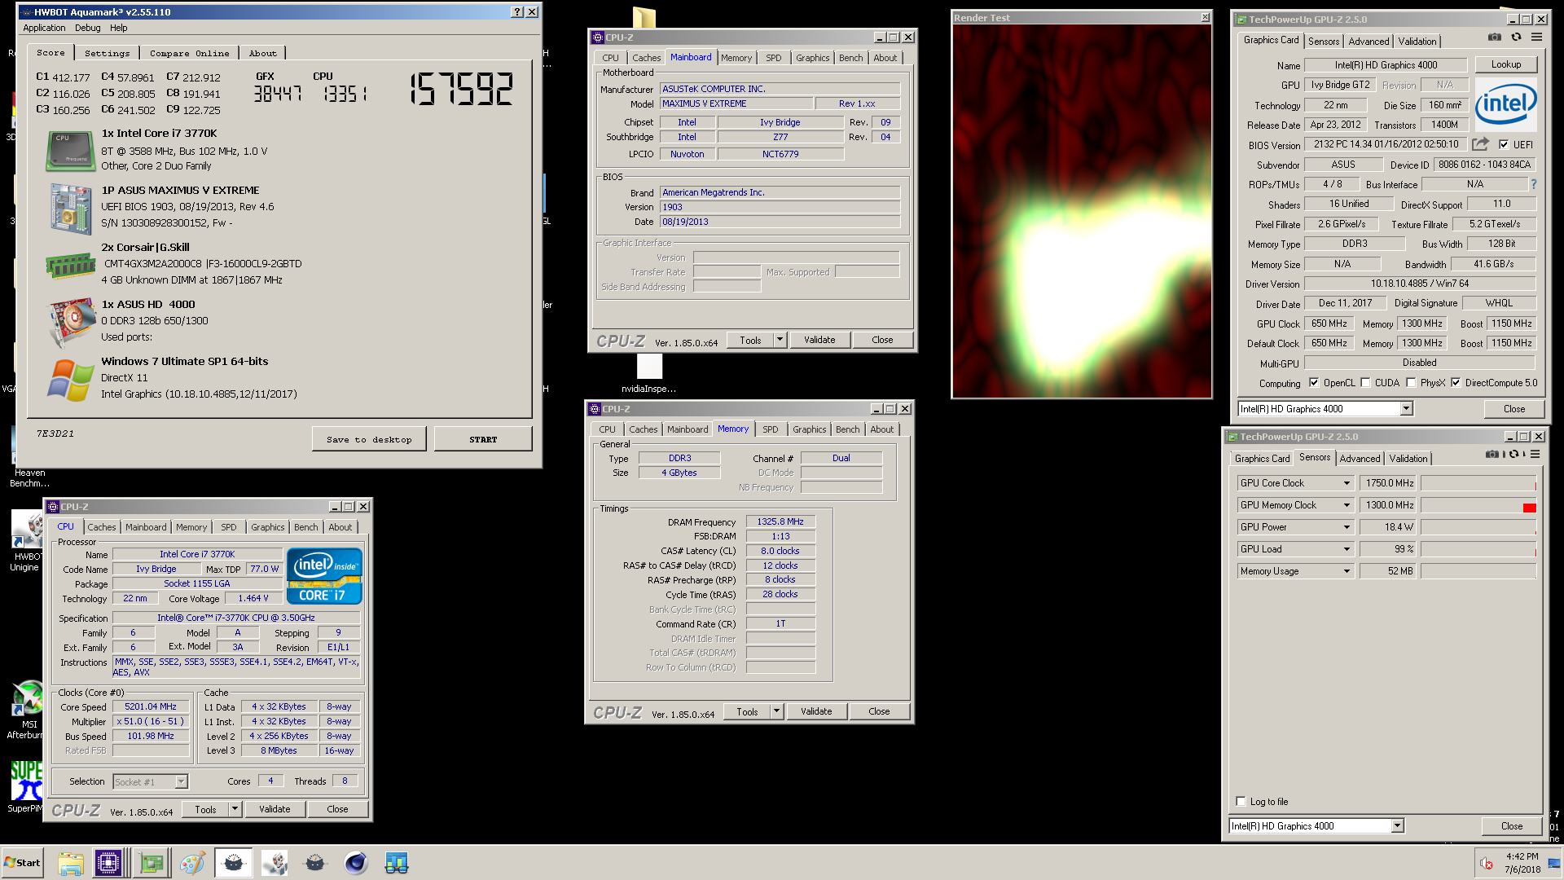The image size is (1564, 880).
Task: Switch to Settings tab in Aquamark
Action: click(x=107, y=53)
